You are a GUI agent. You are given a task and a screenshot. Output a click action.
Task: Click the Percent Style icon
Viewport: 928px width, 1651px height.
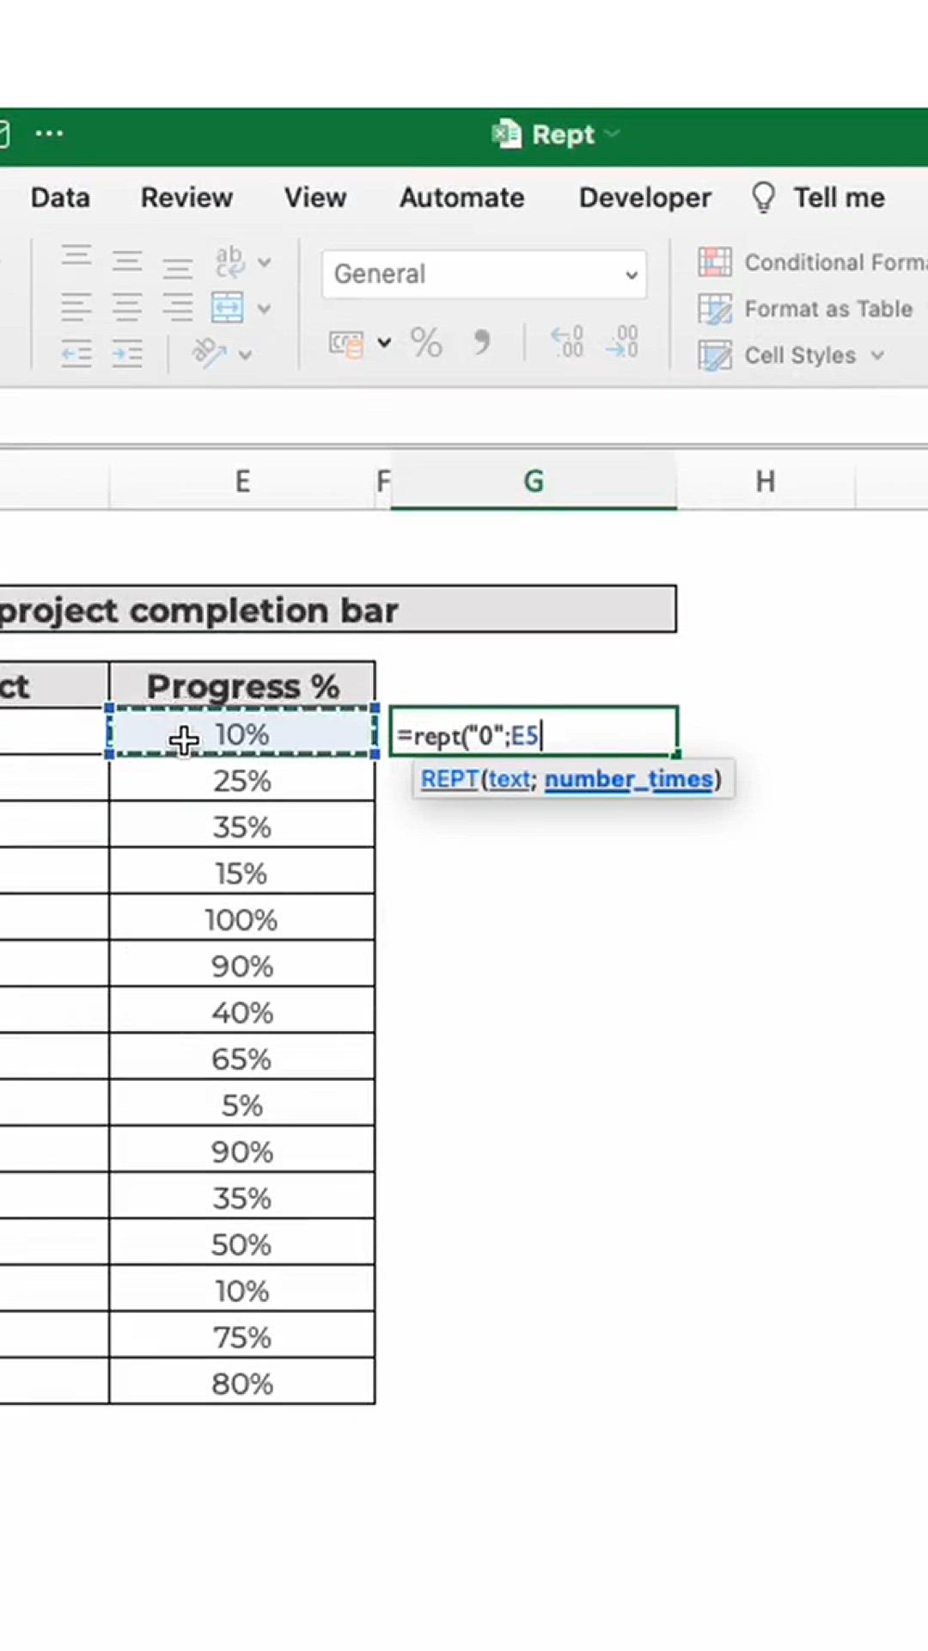click(425, 343)
